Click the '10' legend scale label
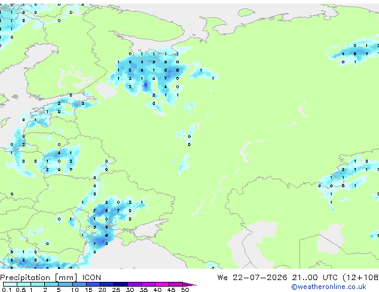 (x=75, y=290)
